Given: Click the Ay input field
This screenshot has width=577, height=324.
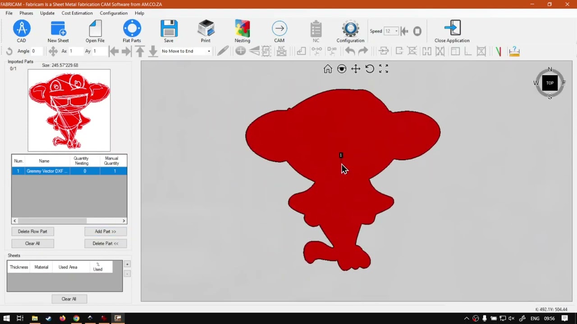Looking at the screenshot, I should point(99,51).
